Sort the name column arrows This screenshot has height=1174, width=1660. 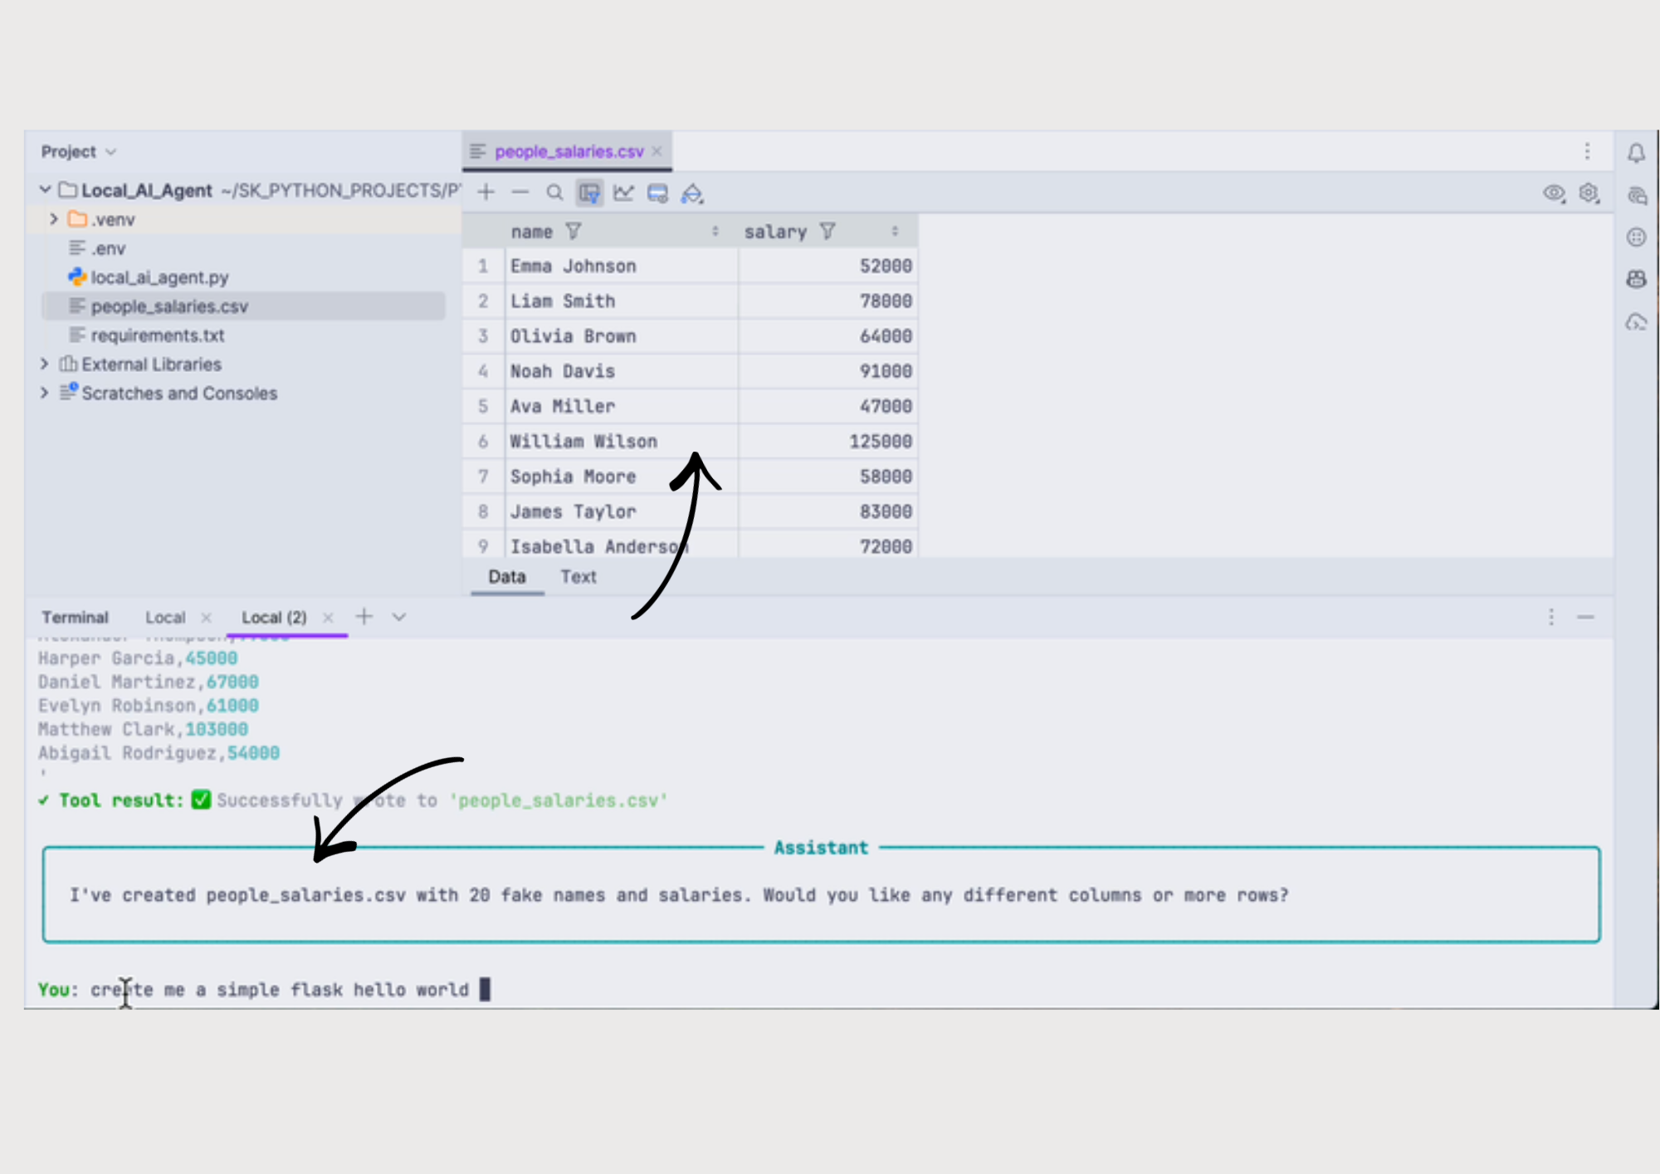coord(715,232)
